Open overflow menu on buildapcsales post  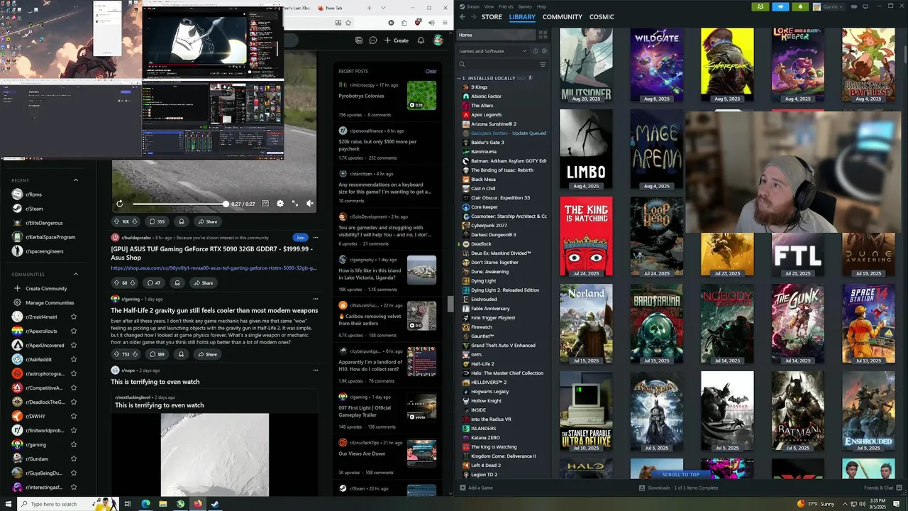tap(316, 237)
